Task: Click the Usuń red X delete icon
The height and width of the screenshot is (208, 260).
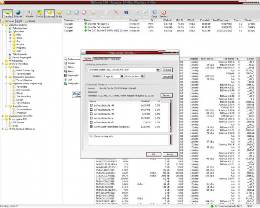Action: [x=116, y=13]
